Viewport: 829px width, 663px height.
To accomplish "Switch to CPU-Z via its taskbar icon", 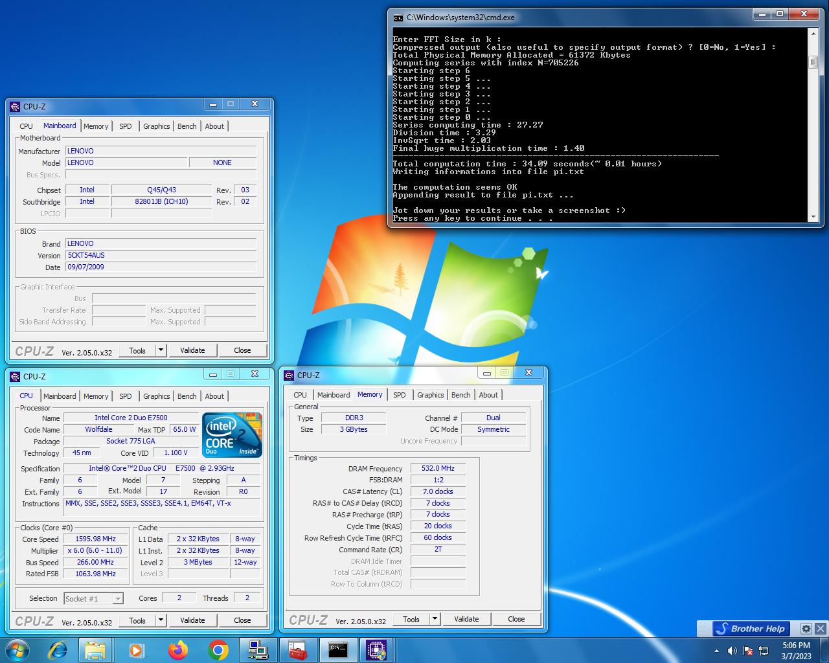I will tap(376, 649).
